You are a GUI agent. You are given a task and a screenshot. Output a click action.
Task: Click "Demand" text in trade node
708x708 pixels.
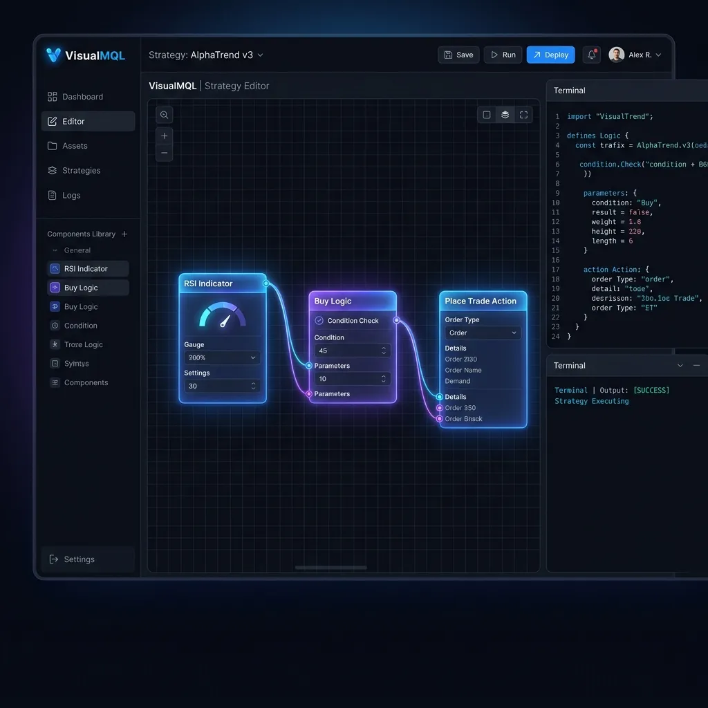(458, 381)
